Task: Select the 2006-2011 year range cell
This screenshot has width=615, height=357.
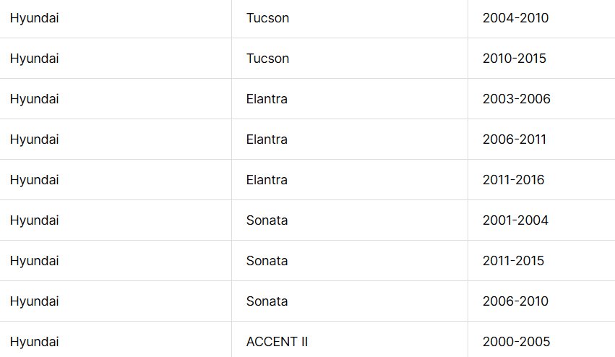Action: tap(515, 139)
